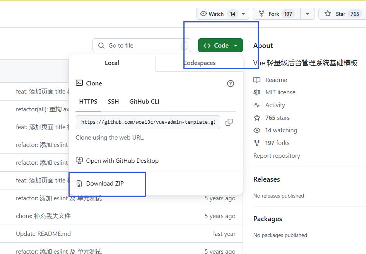The image size is (366, 254).
Task: Click the Activity pulse icon
Action: point(257,105)
